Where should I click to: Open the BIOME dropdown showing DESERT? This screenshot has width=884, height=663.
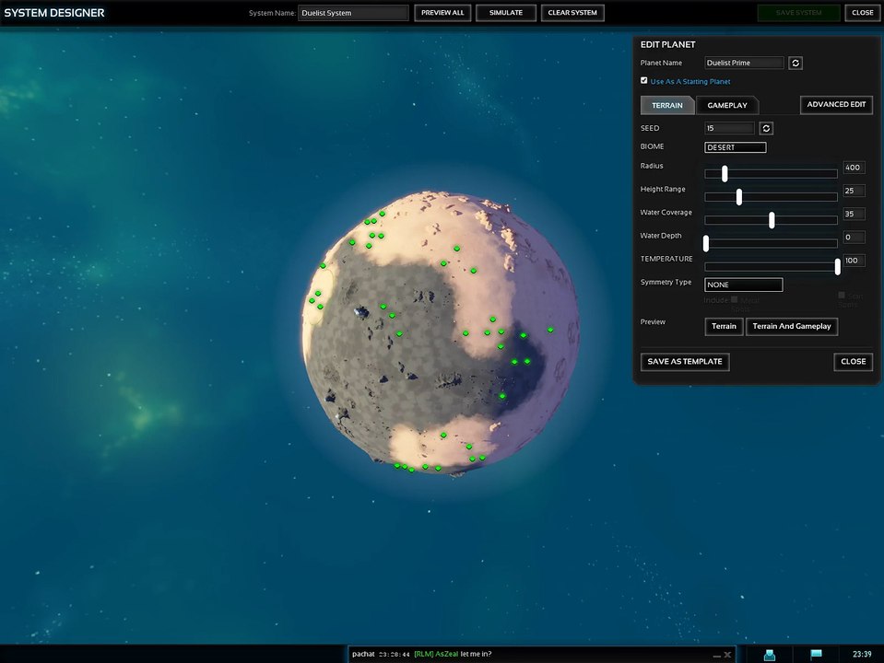pos(735,147)
